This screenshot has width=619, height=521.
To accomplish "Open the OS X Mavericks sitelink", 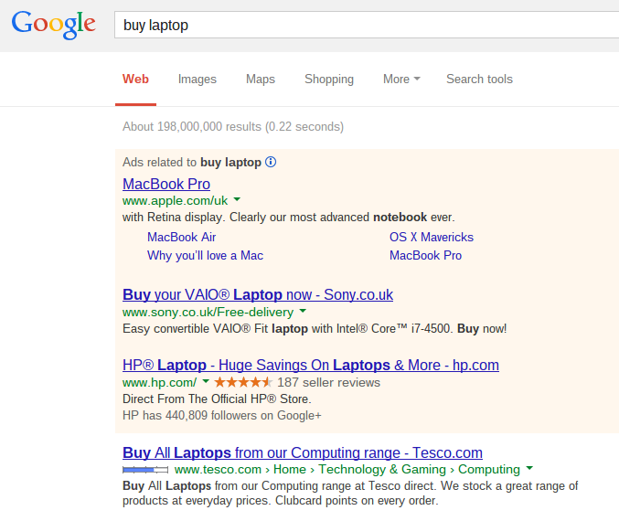I will point(432,237).
